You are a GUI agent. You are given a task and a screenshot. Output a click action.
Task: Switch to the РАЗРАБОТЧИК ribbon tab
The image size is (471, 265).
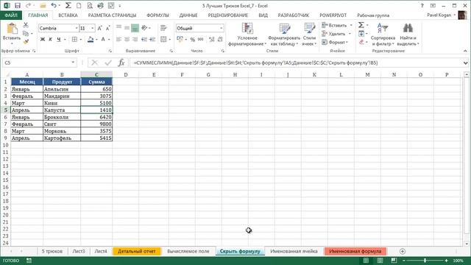293,15
